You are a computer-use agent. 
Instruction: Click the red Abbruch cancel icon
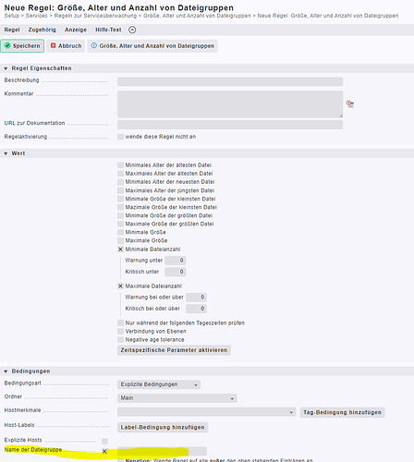54,45
